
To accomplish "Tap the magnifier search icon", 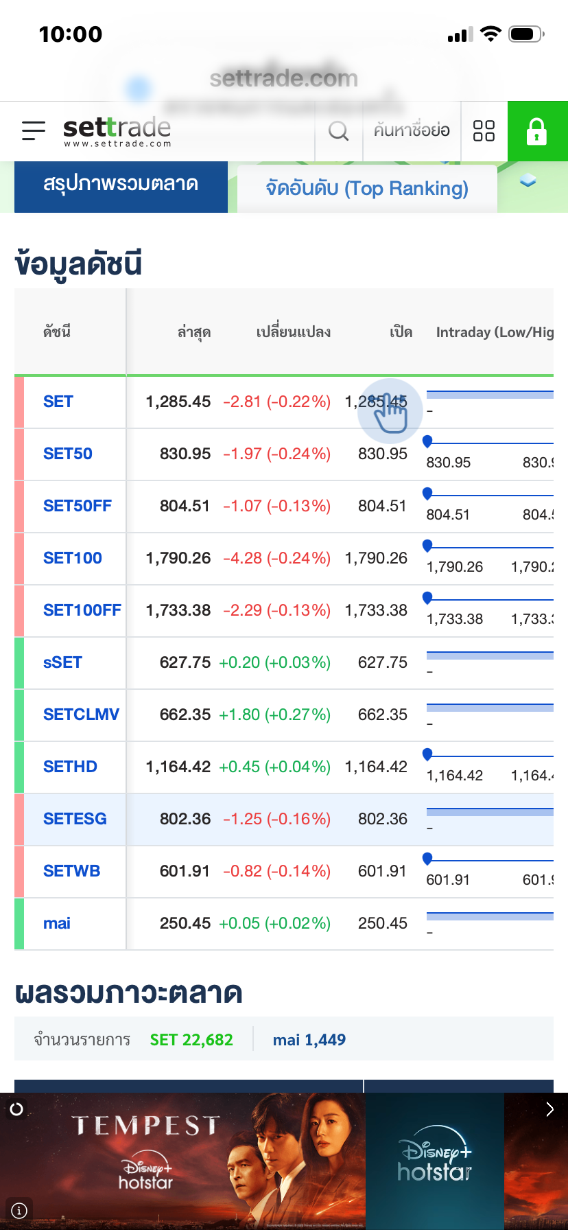I will point(338,130).
